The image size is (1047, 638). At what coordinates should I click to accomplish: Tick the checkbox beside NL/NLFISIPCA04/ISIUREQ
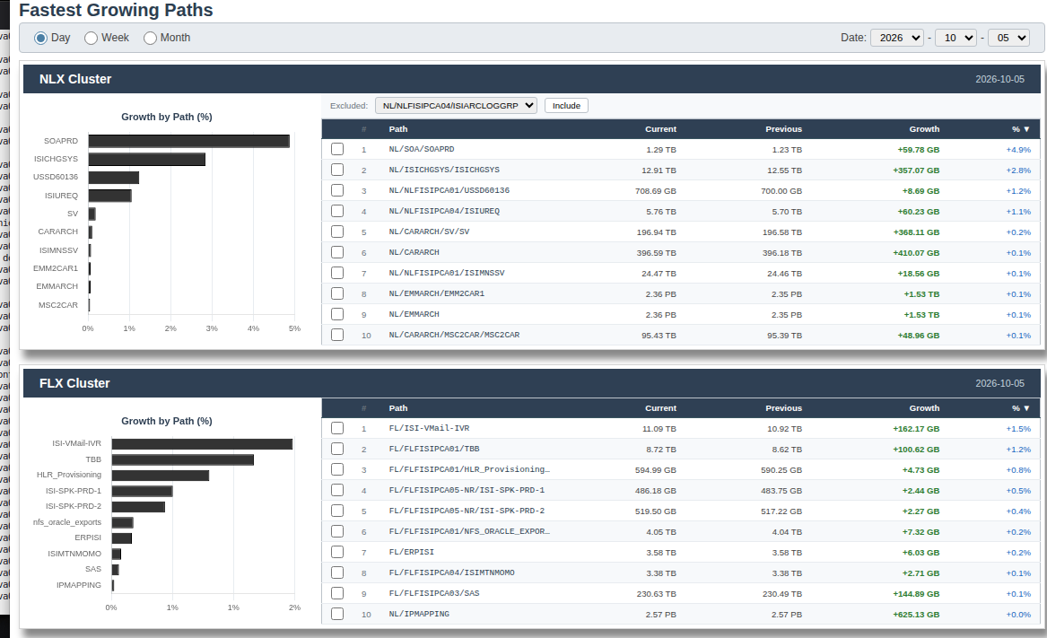[337, 211]
